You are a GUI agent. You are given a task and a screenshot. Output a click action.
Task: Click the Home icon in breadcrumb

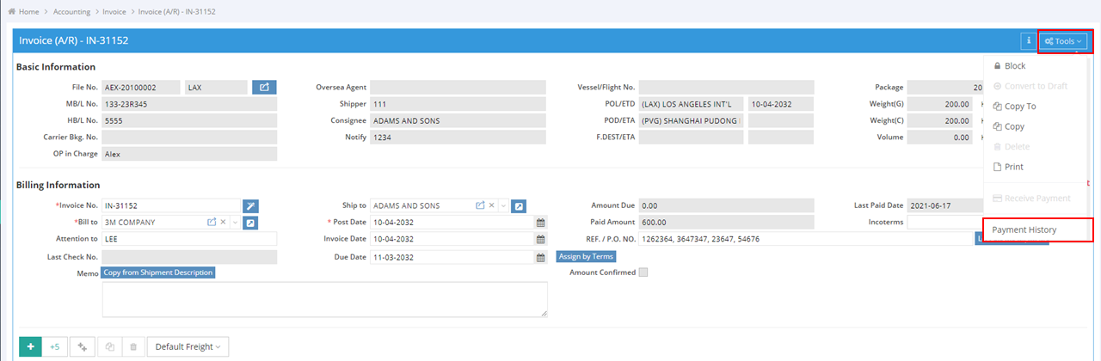pos(11,12)
